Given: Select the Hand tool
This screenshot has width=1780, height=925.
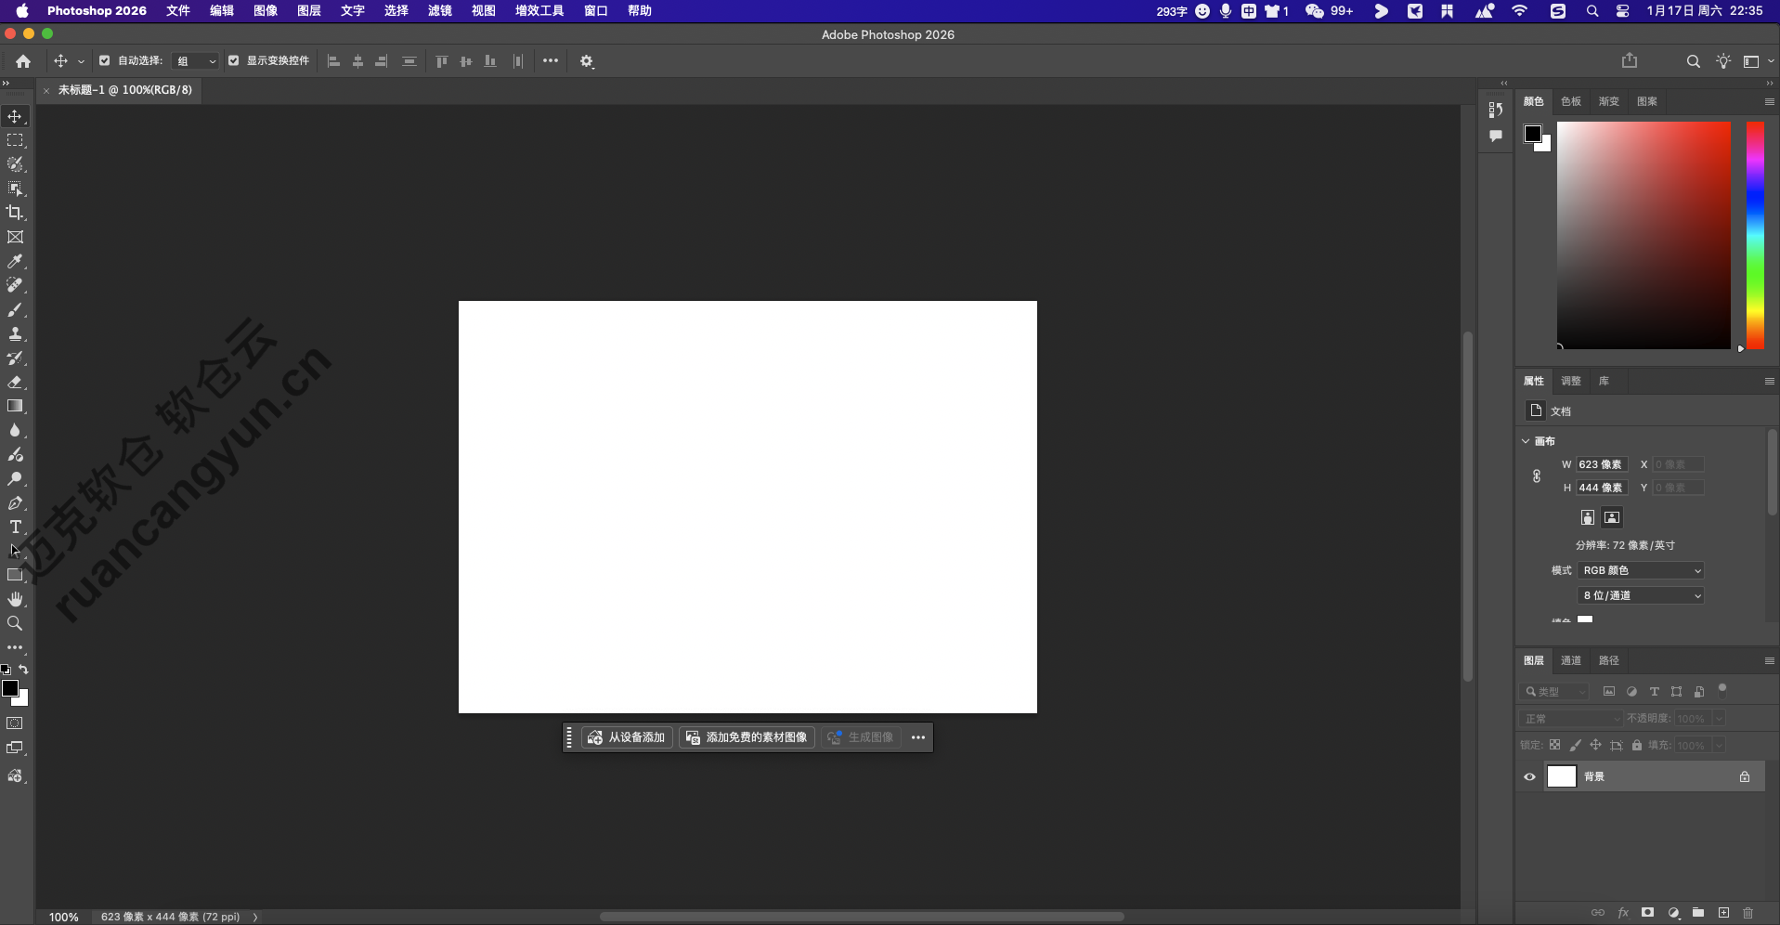Looking at the screenshot, I should click(15, 599).
